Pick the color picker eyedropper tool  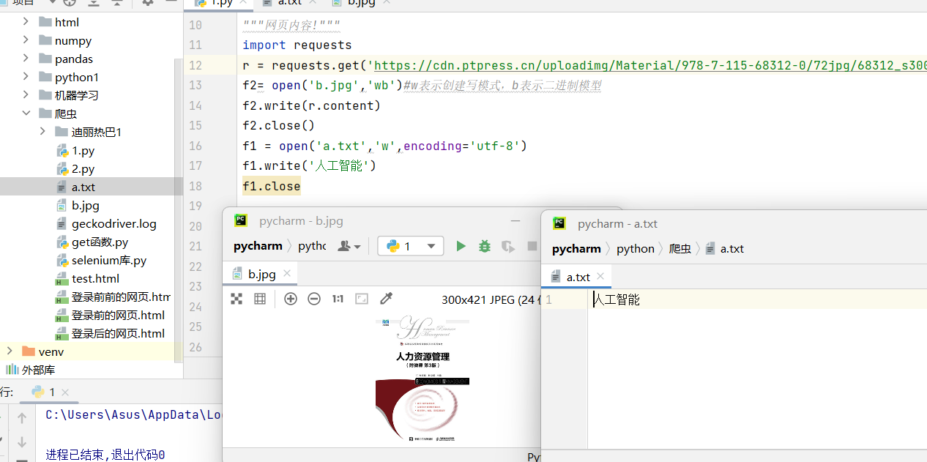(x=387, y=299)
